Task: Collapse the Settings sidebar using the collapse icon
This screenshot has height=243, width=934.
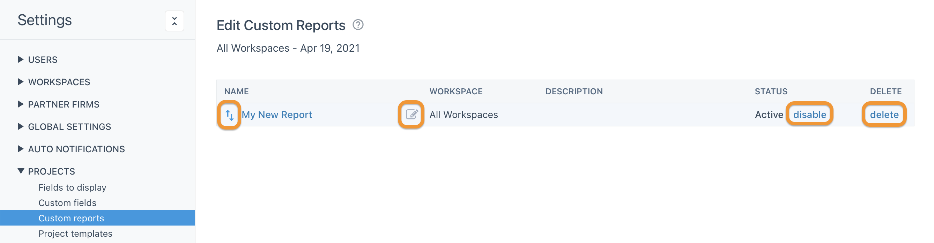Action: click(x=175, y=21)
